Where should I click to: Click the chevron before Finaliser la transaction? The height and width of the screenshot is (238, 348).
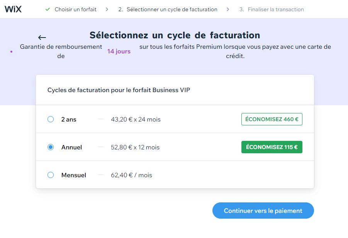[x=228, y=9]
